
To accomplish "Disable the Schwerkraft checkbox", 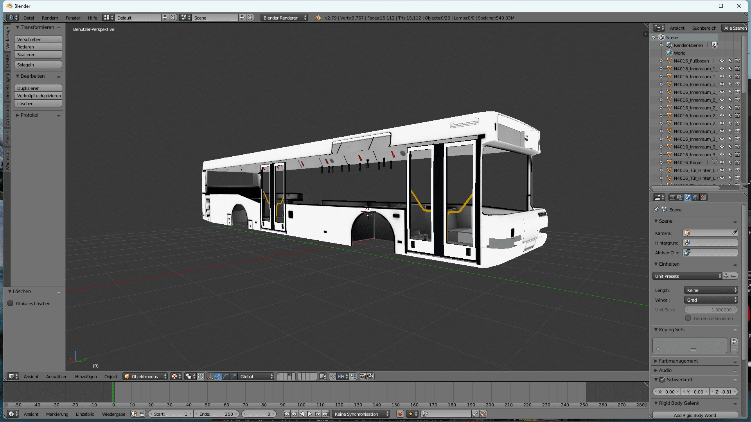I will [x=662, y=379].
